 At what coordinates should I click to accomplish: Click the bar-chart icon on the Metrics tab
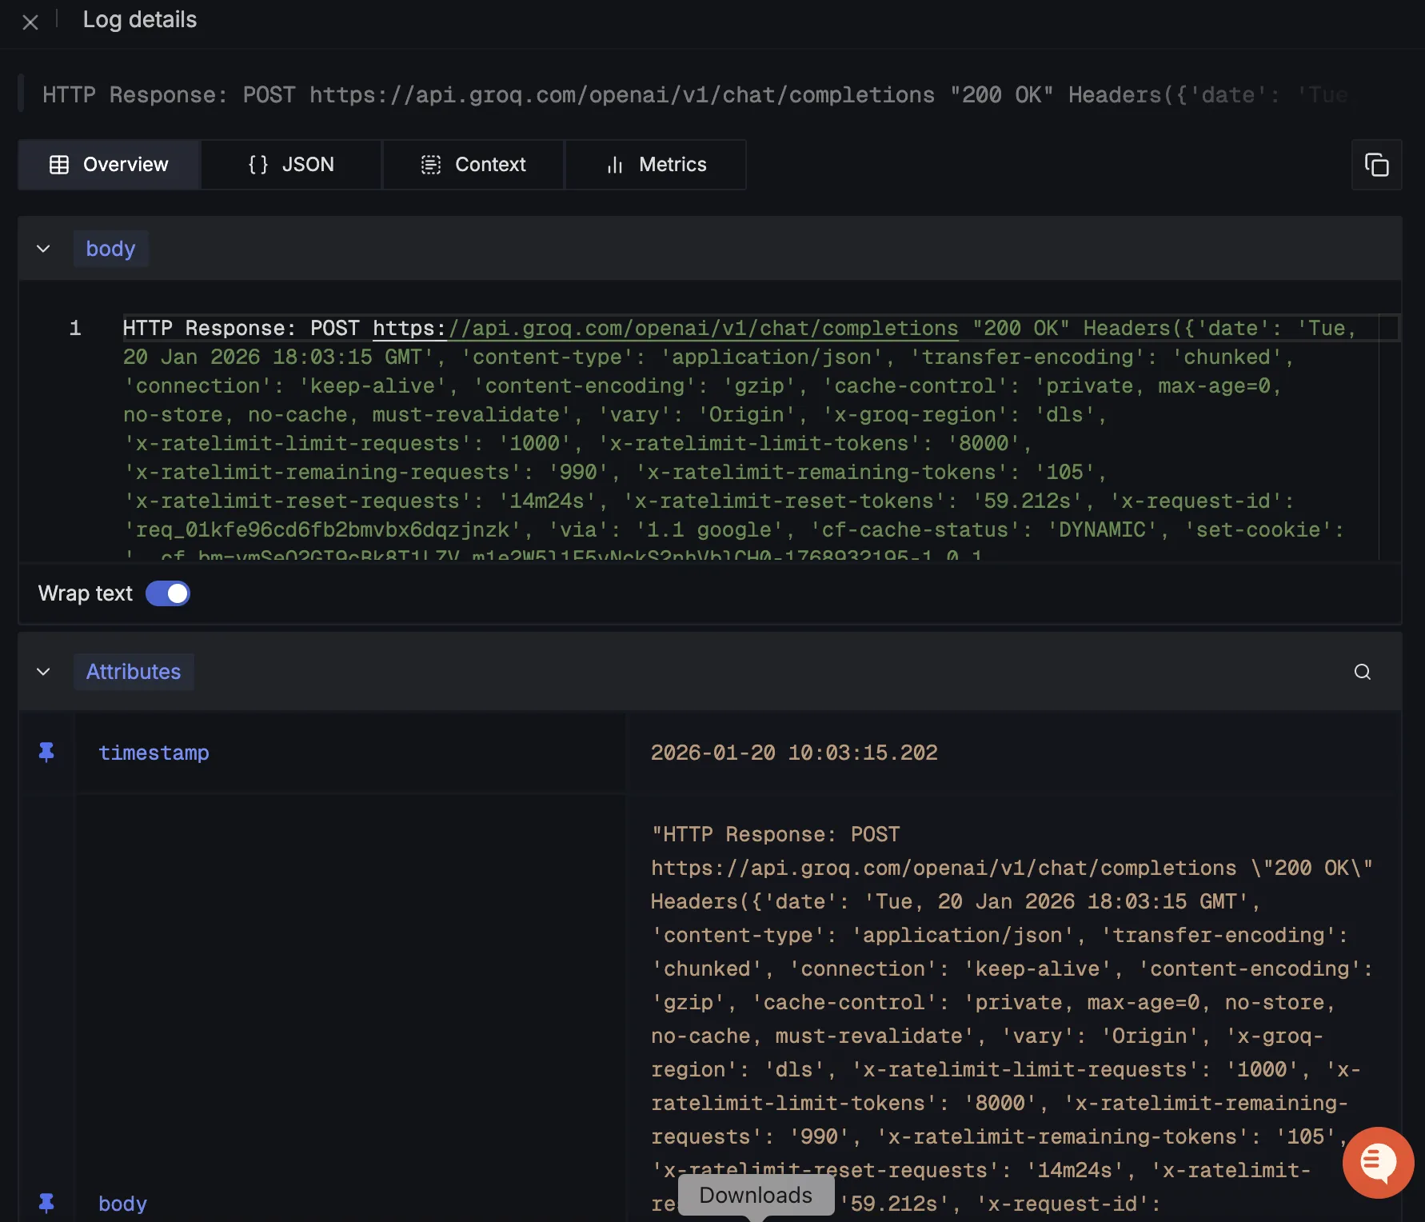(613, 164)
